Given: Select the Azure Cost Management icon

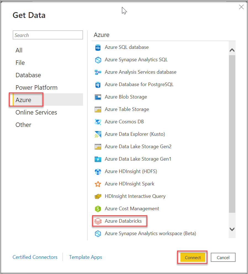Looking at the screenshot, I should [98, 209].
